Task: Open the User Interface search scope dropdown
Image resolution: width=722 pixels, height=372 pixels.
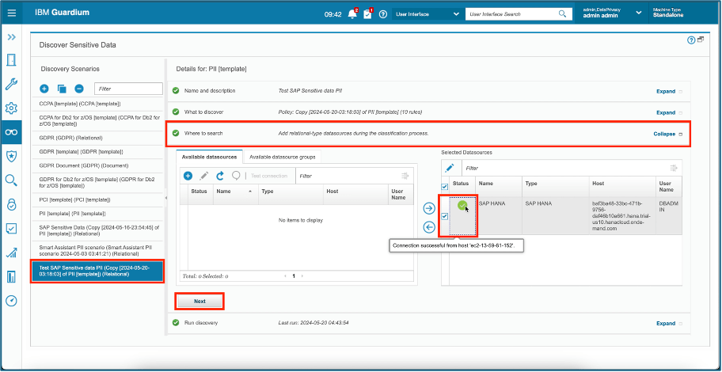Action: tap(427, 14)
